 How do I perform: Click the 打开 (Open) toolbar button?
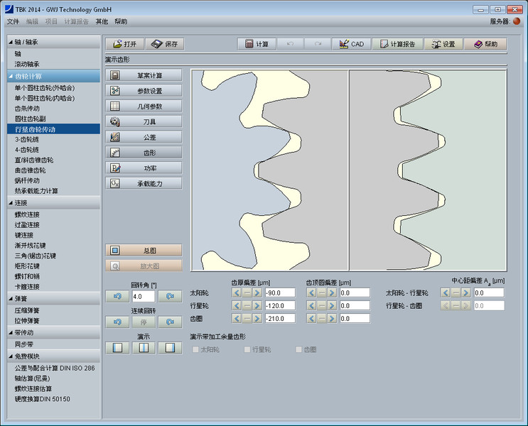click(x=124, y=44)
